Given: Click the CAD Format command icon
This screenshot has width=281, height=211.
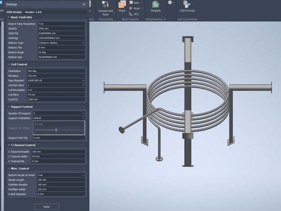Looking at the screenshot, I should point(186,4).
